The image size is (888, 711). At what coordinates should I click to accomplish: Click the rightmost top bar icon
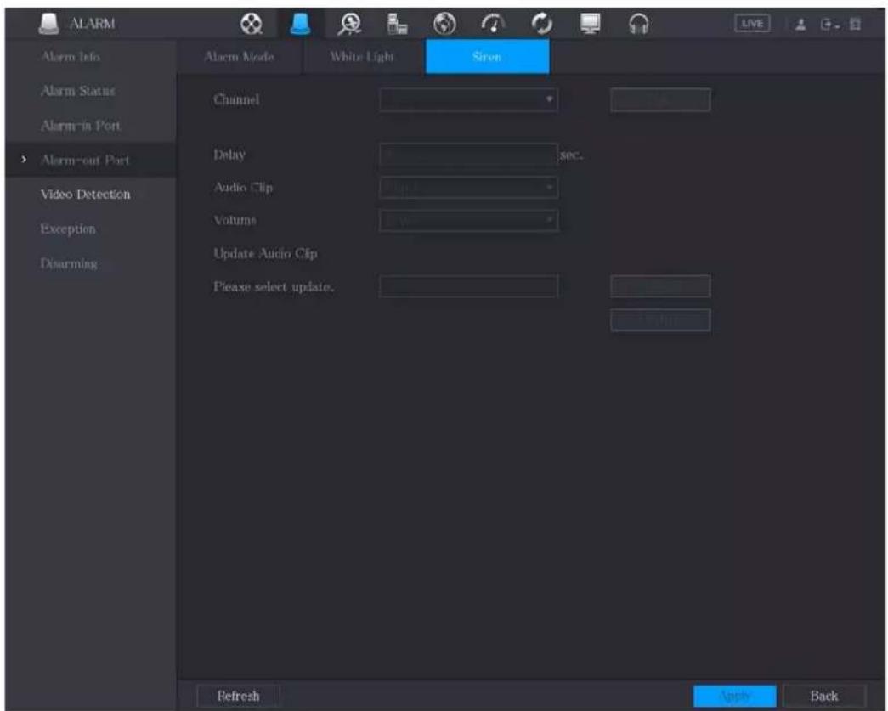[856, 25]
